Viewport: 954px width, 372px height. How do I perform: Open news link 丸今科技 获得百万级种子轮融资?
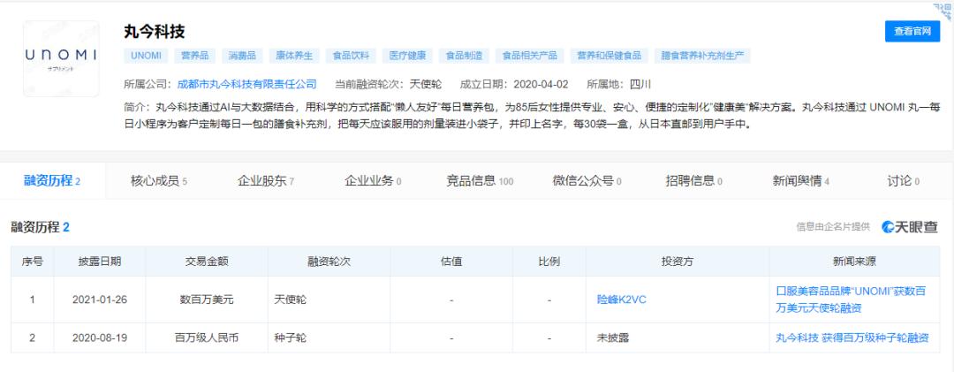point(852,338)
